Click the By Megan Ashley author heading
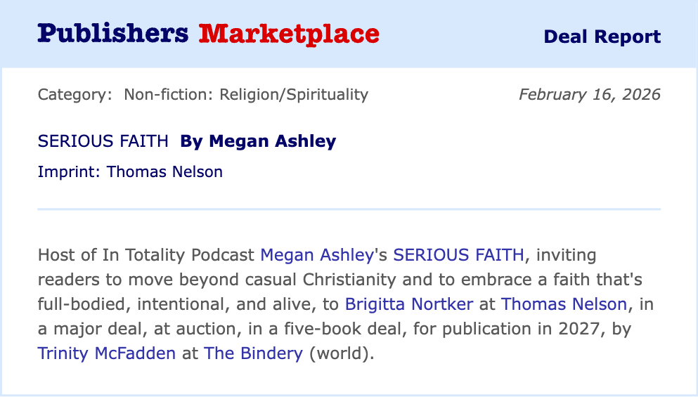This screenshot has width=698, height=397. [258, 141]
